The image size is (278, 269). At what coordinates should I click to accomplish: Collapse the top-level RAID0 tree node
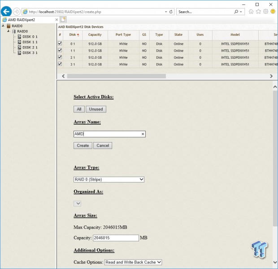(3, 26)
